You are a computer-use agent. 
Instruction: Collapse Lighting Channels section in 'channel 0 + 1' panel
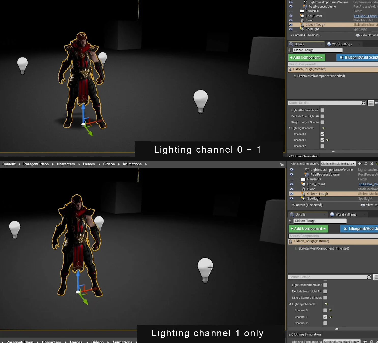tap(289, 128)
